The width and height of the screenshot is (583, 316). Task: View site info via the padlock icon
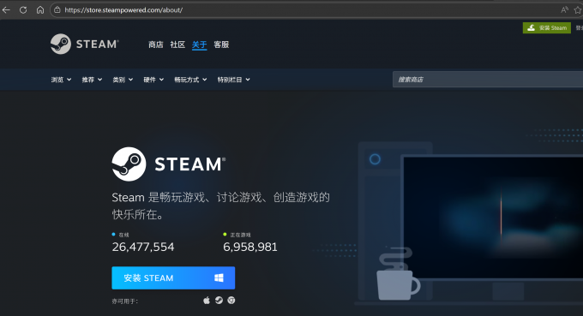(57, 10)
